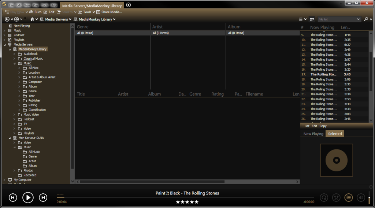The width and height of the screenshot is (375, 208).
Task: Select the Podcast node under tree root
Action: pyautogui.click(x=19, y=35)
